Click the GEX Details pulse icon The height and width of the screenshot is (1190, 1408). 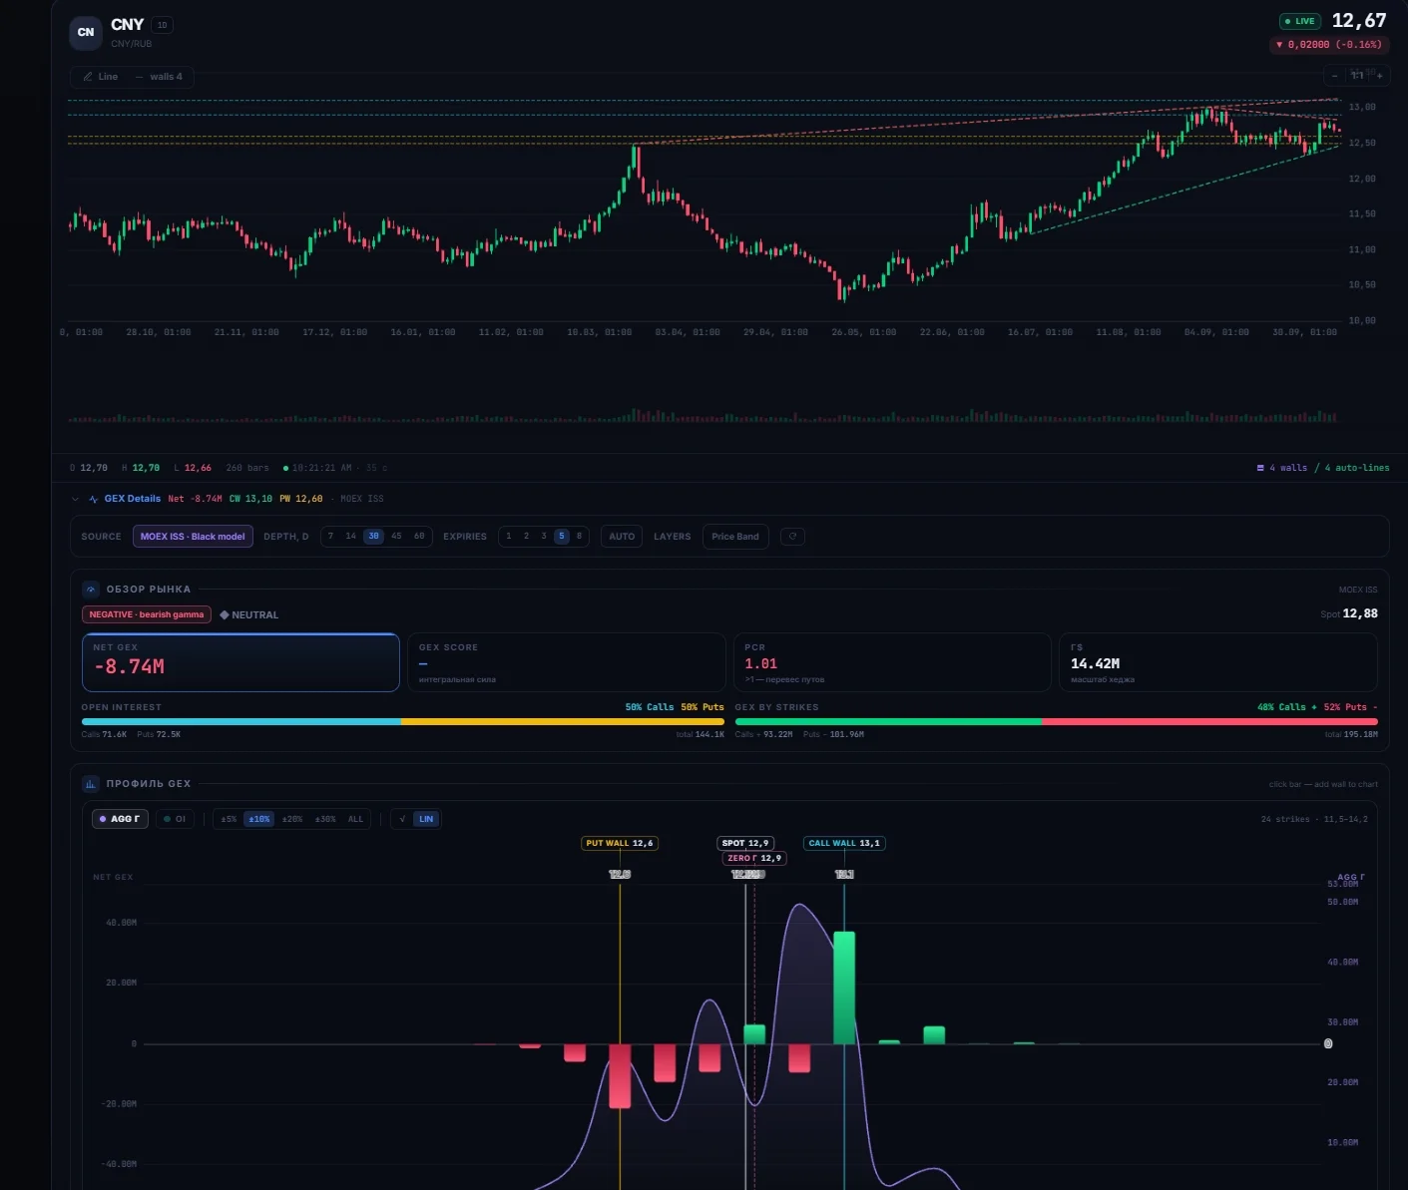tap(93, 499)
